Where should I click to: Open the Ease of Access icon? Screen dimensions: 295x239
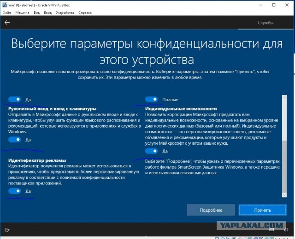tap(7, 230)
